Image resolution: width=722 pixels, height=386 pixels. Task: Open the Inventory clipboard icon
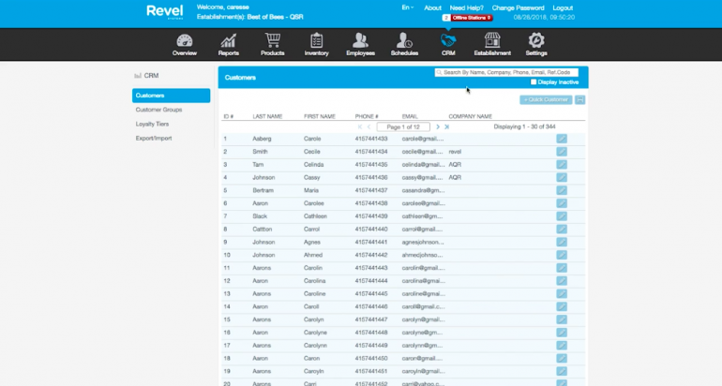coord(316,43)
